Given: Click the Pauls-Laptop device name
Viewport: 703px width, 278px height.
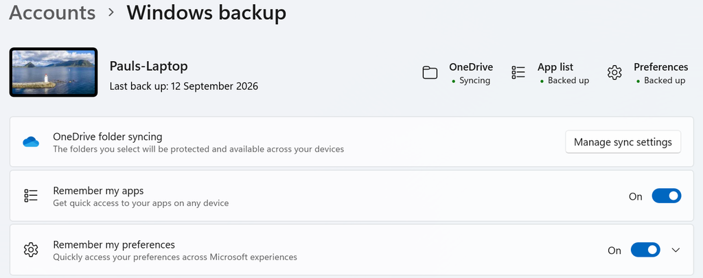Looking at the screenshot, I should (148, 67).
